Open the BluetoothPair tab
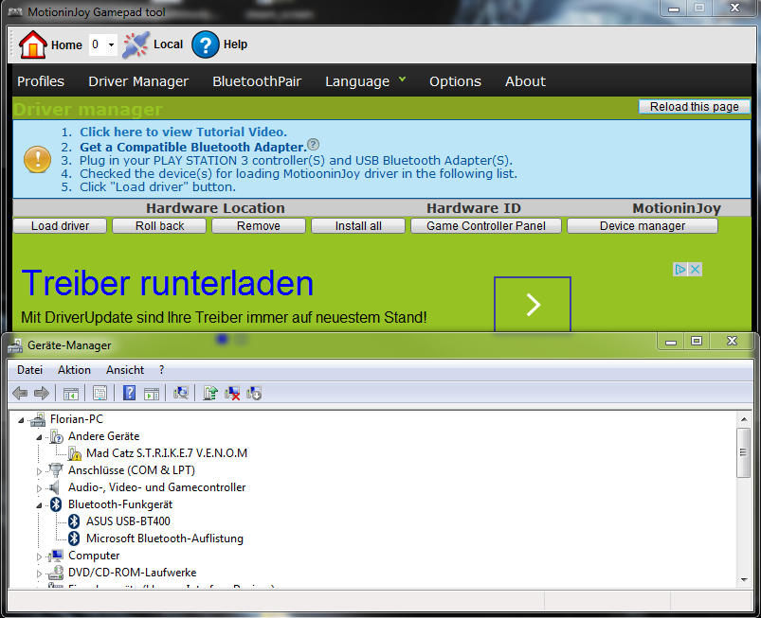 (257, 81)
